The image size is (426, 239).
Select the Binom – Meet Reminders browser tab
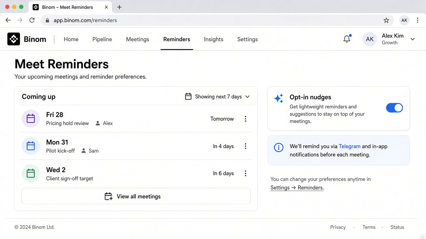[x=71, y=7]
